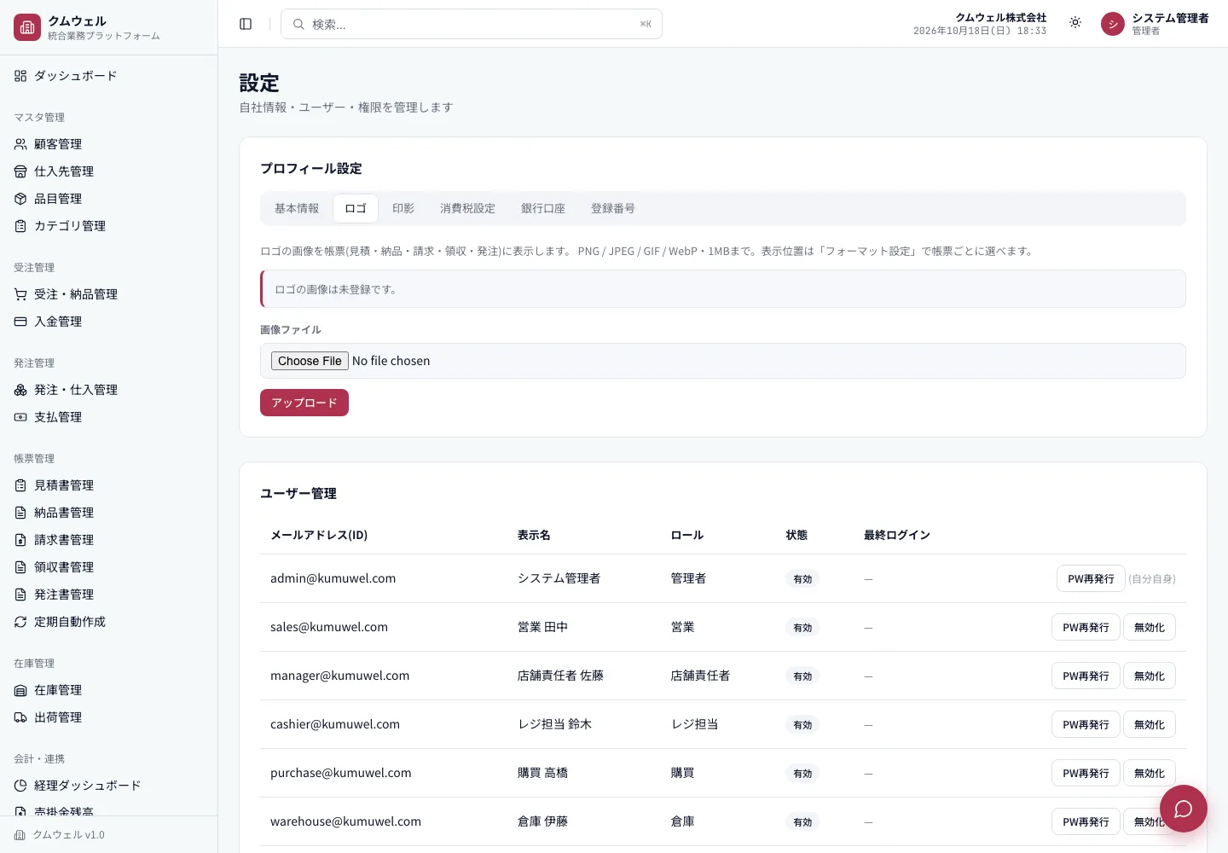Screen dimensions: 1228x853
Task: Select the 消費税設定 tab
Action: [x=467, y=208]
